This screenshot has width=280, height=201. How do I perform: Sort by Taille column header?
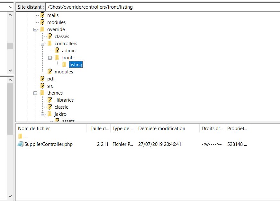point(99,128)
